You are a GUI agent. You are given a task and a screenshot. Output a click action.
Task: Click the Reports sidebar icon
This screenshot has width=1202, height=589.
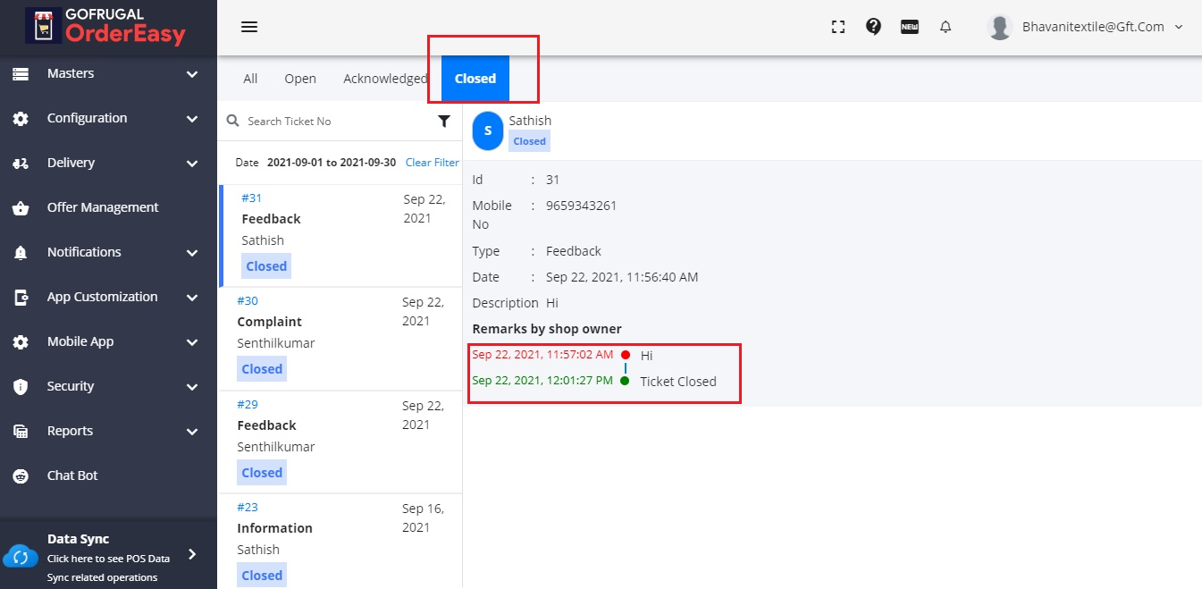(x=21, y=431)
